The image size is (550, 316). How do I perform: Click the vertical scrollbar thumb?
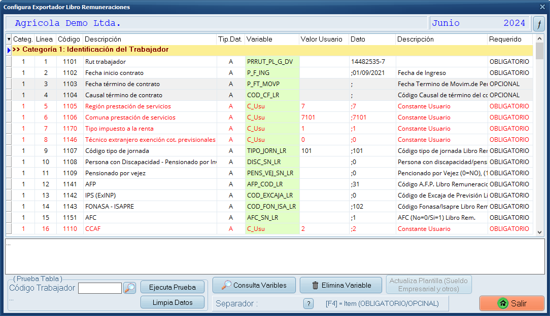pos(539,51)
